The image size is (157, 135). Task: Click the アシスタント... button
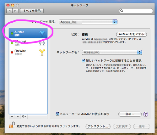(98, 127)
